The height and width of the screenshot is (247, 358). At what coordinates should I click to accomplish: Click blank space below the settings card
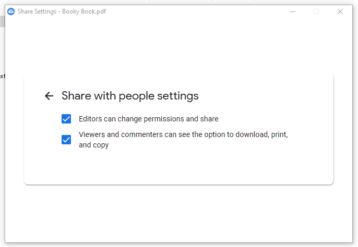(x=179, y=213)
